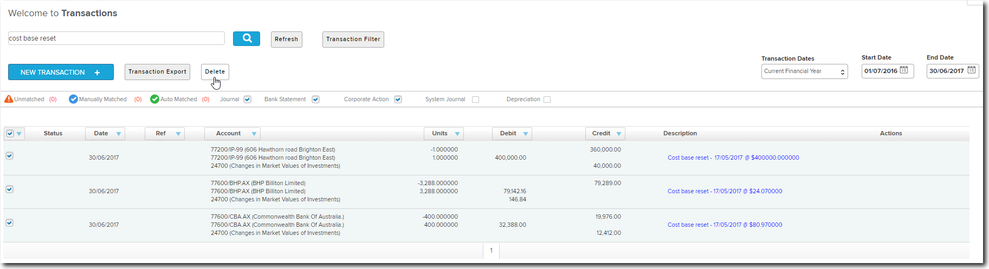Click the blue magnifier search button
This screenshot has width=989, height=269.
click(247, 38)
